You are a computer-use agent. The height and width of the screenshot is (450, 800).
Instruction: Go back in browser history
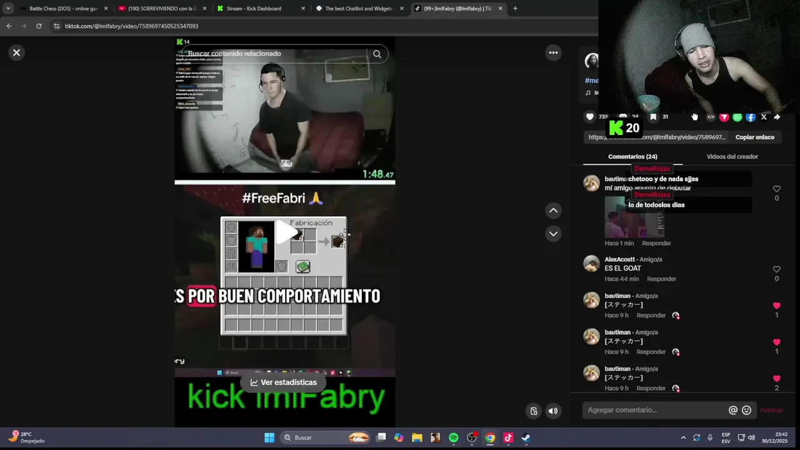pos(9,26)
